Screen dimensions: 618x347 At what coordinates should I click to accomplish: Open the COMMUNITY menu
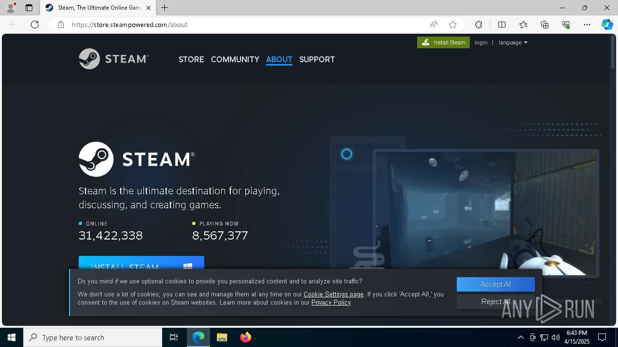(x=235, y=59)
